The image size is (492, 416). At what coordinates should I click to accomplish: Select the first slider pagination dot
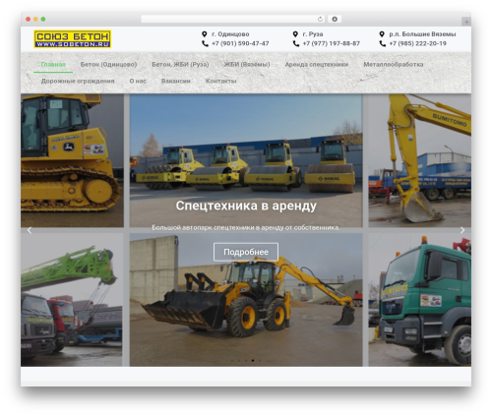(232, 360)
